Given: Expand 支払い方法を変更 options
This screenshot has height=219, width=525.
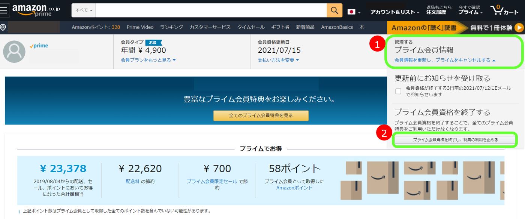Looking at the screenshot, I should click(278, 60).
